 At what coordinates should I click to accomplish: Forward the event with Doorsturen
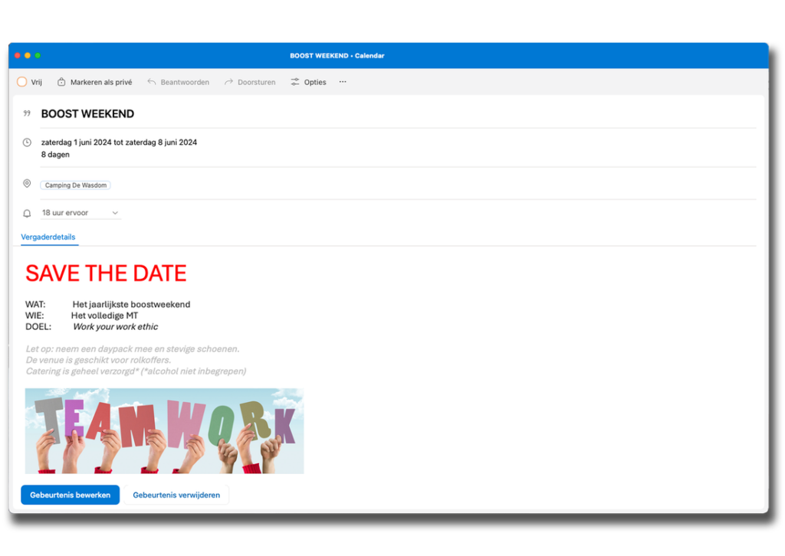tap(228, 82)
